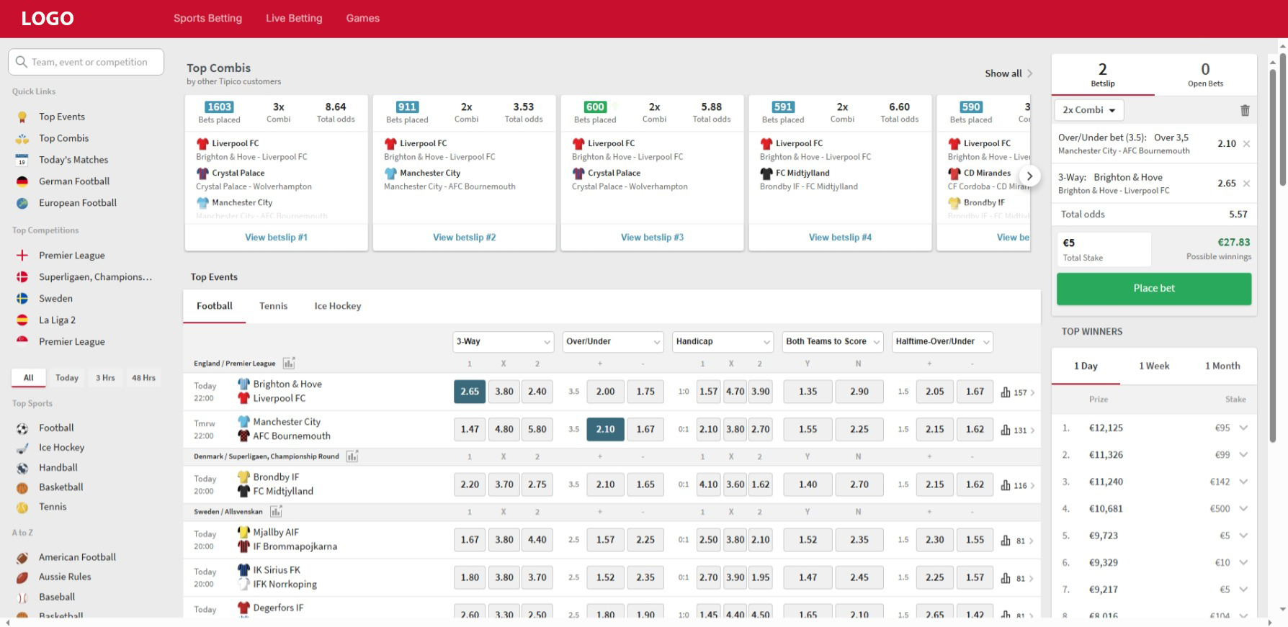Select the Today time filter
Screen dimensions: 1288x627
[67, 378]
